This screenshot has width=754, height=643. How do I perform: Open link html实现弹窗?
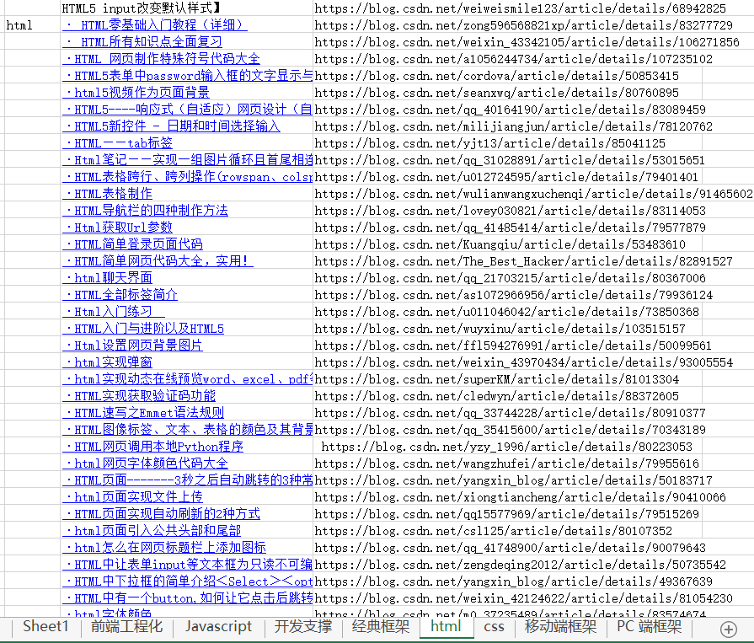[x=107, y=362]
